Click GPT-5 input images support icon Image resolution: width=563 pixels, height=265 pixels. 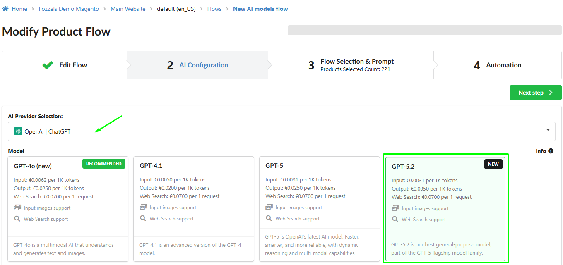(269, 208)
